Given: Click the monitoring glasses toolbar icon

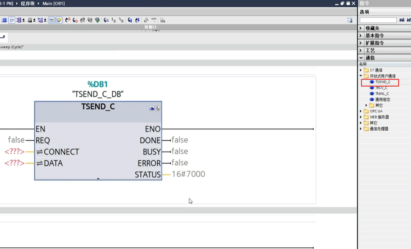Looking at the screenshot, I should coord(153,20).
